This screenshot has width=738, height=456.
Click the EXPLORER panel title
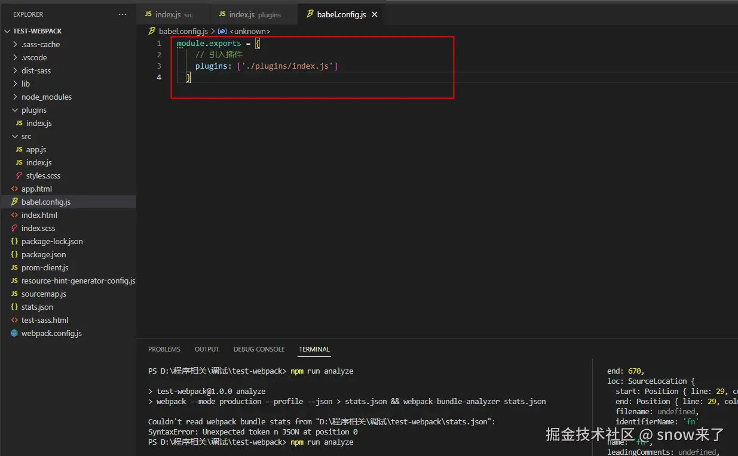(x=28, y=14)
